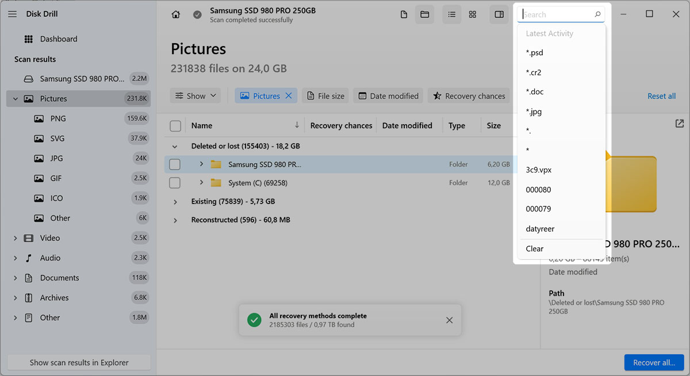
Task: Sort by the Type column header
Action: coord(457,125)
